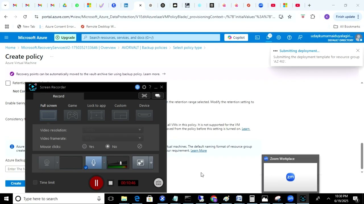Image resolution: width=364 pixels, height=204 pixels.
Task: Open the Azure notifications bell
Action: (x=268, y=37)
